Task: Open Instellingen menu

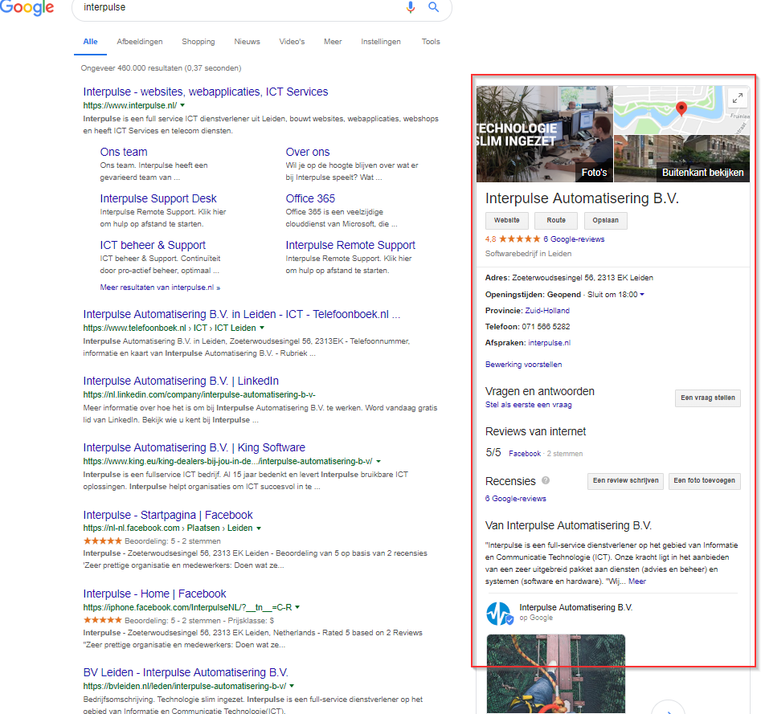Action: [x=381, y=42]
